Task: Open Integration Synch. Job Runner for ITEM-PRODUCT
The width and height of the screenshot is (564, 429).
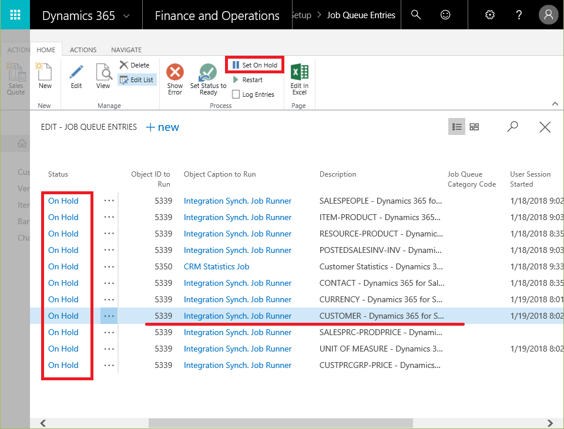Action: click(x=237, y=217)
